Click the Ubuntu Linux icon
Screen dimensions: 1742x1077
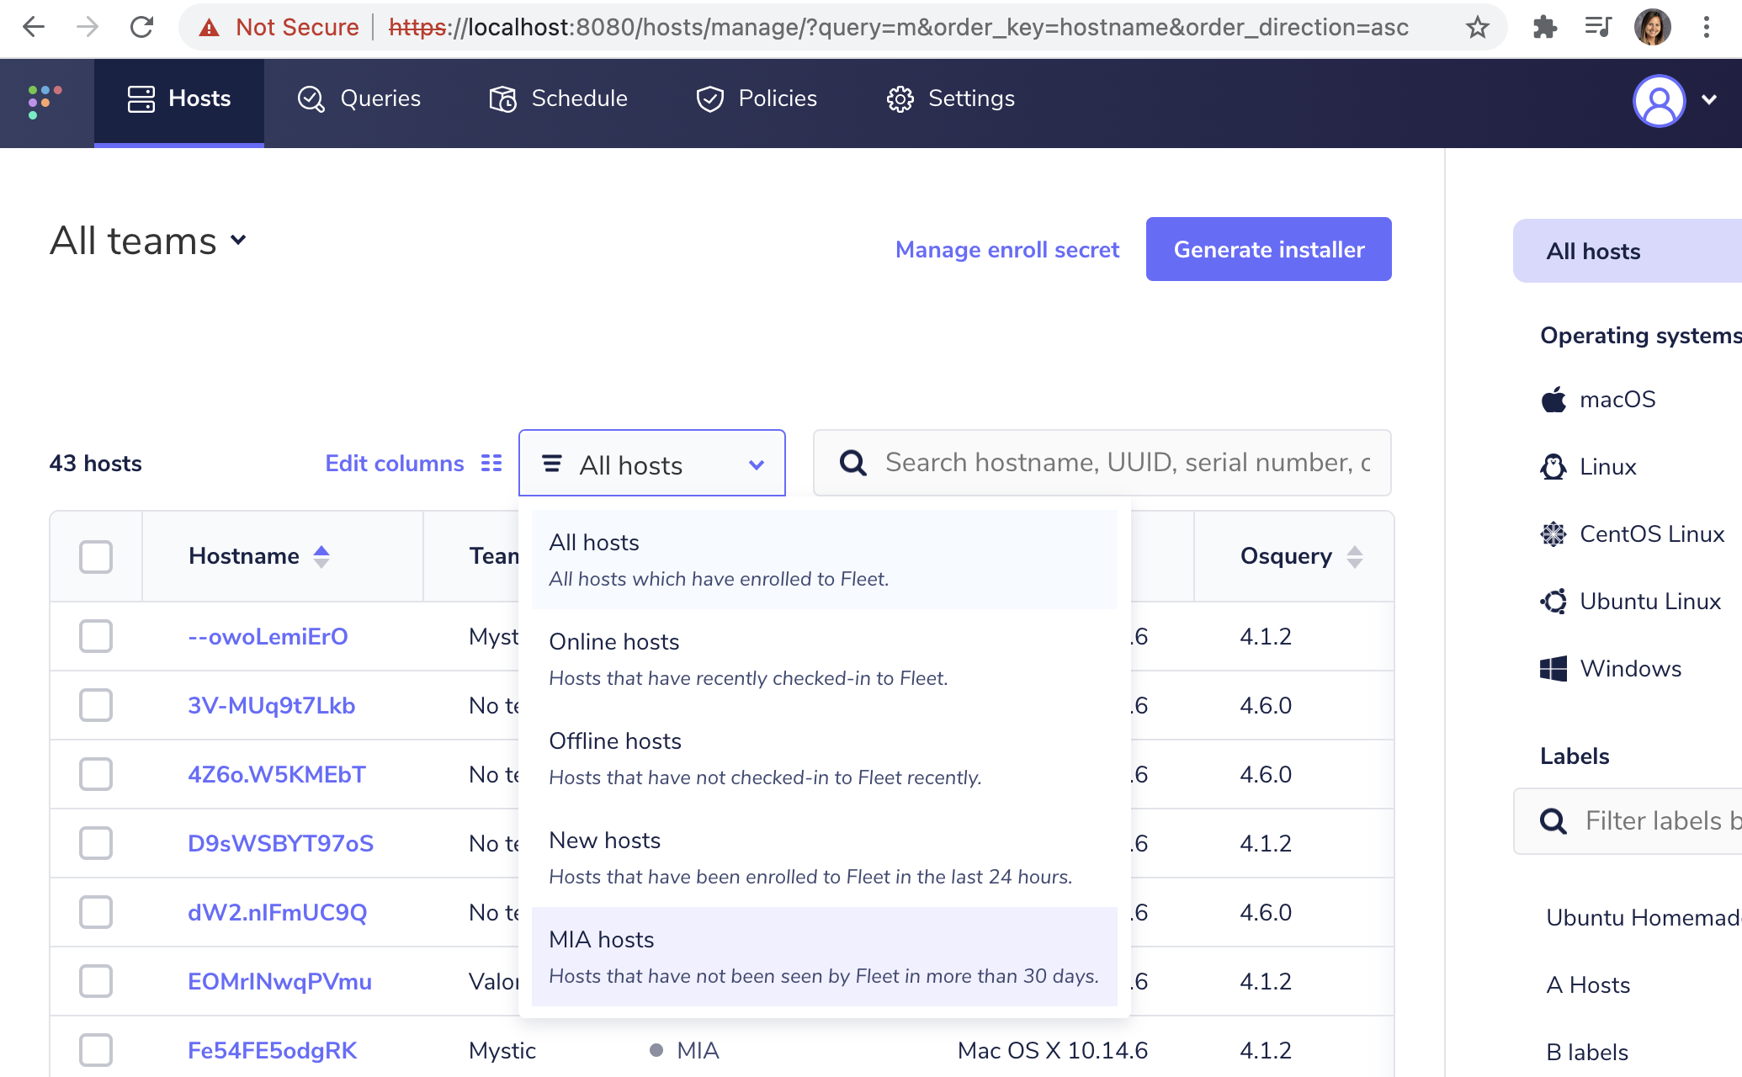(x=1554, y=601)
